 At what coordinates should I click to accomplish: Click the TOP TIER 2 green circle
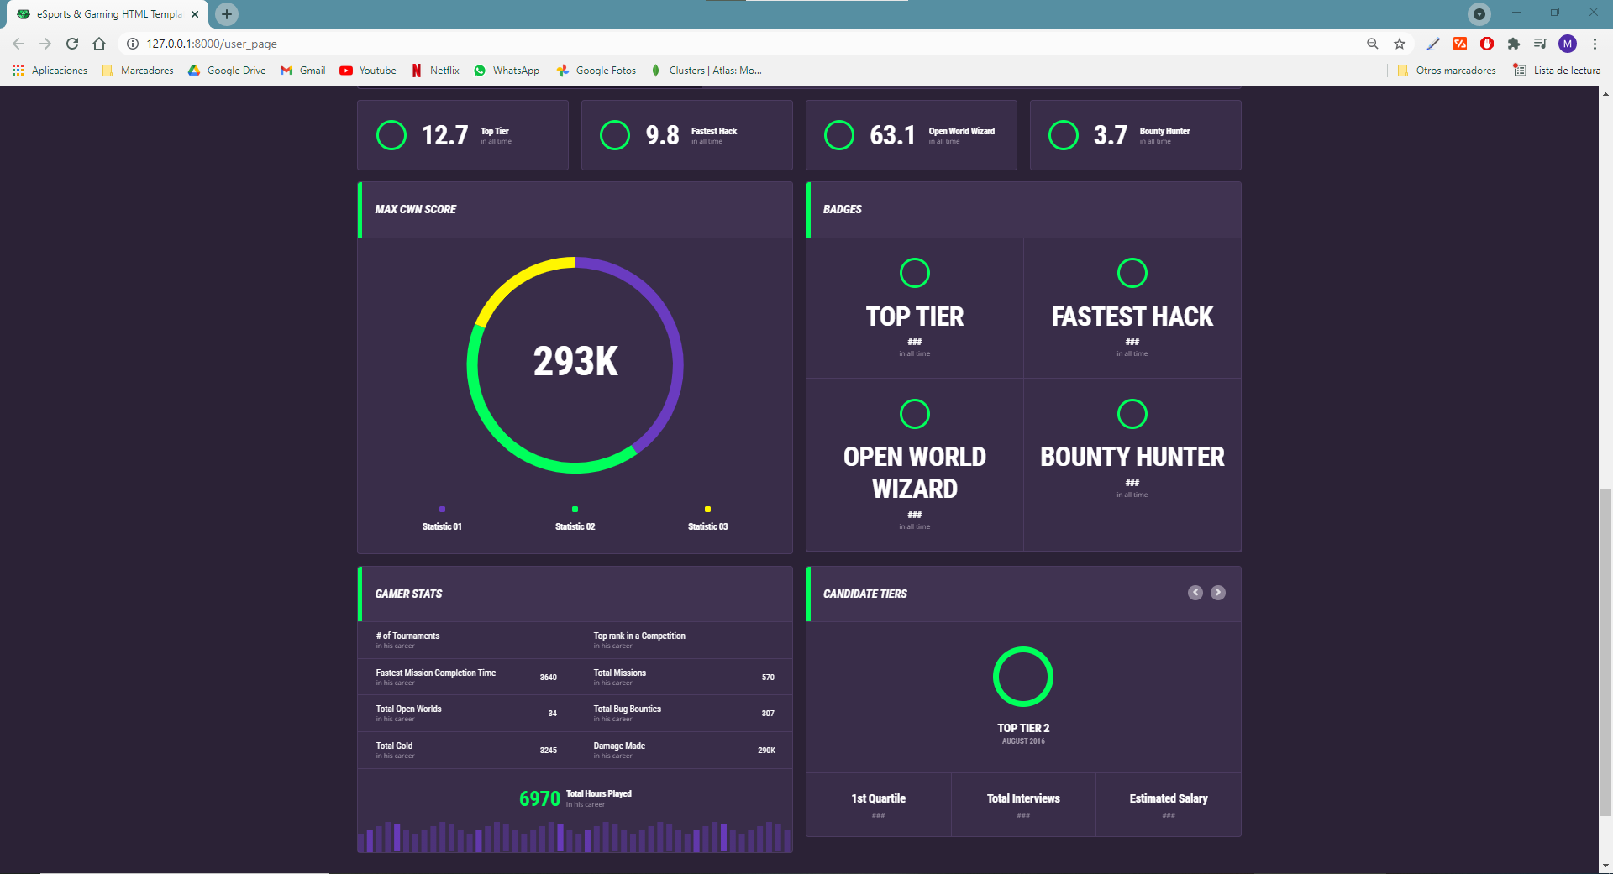1023,677
